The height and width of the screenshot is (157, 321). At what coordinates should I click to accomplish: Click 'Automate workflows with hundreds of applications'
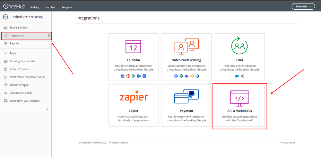coord(134,118)
